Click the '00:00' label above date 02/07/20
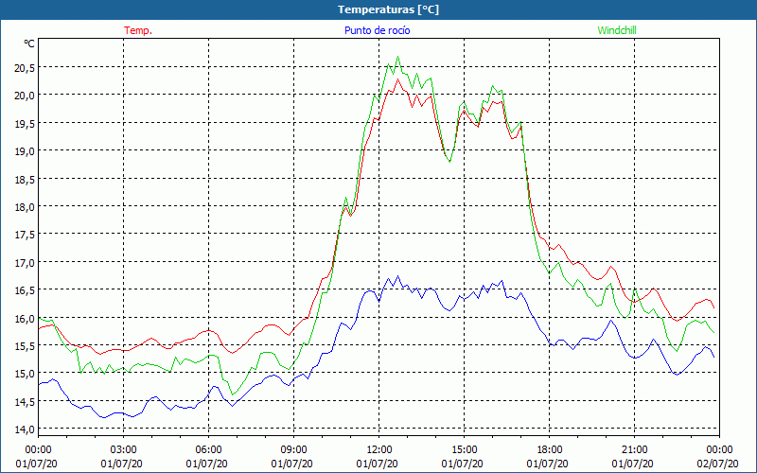Screen dimensions: 757x473 pyautogui.click(x=719, y=450)
